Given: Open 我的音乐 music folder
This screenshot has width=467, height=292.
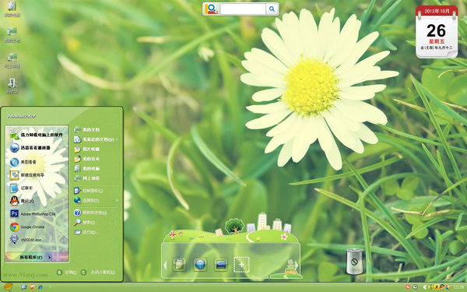Looking at the screenshot, I should (x=86, y=159).
